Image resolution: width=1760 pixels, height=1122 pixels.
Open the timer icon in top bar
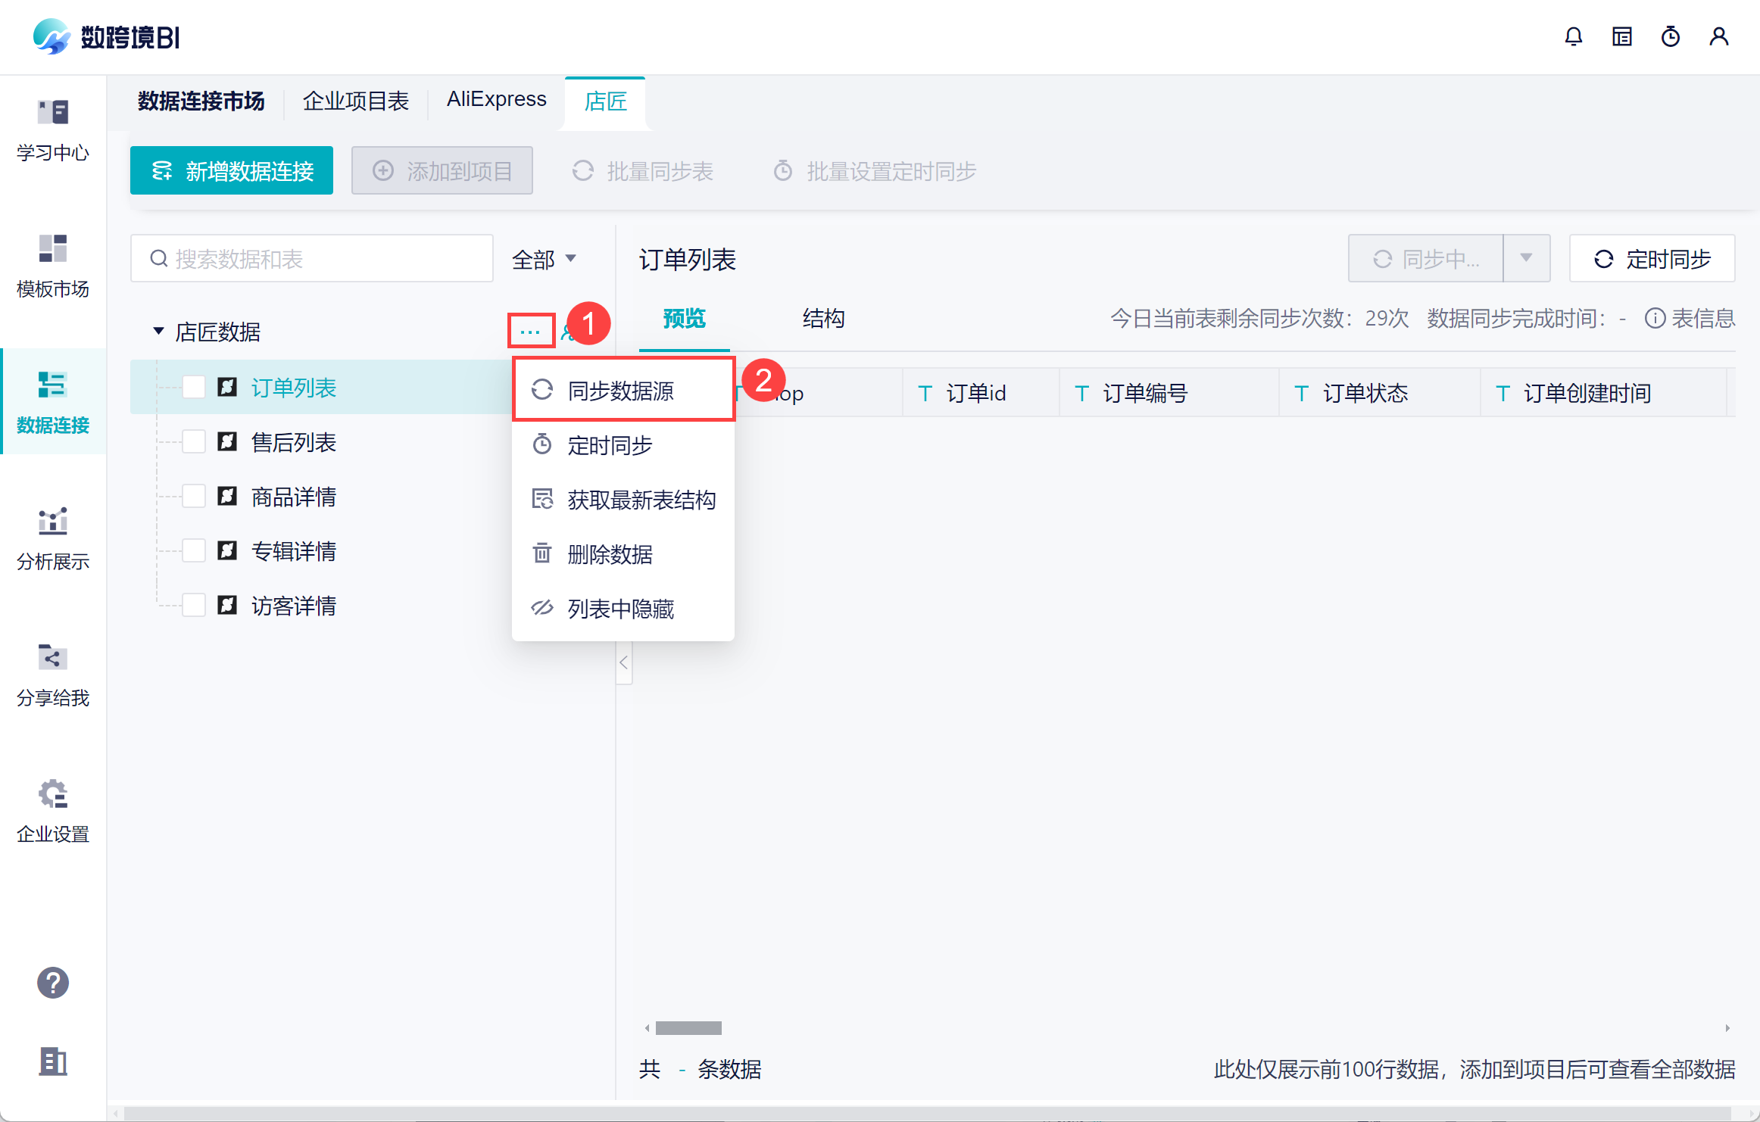point(1670,36)
